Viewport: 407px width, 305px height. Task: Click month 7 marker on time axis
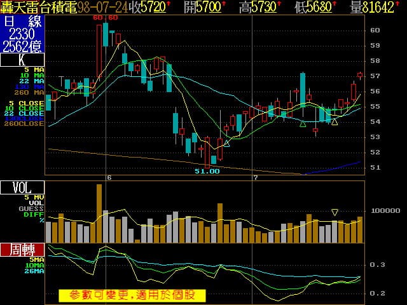pos(254,177)
